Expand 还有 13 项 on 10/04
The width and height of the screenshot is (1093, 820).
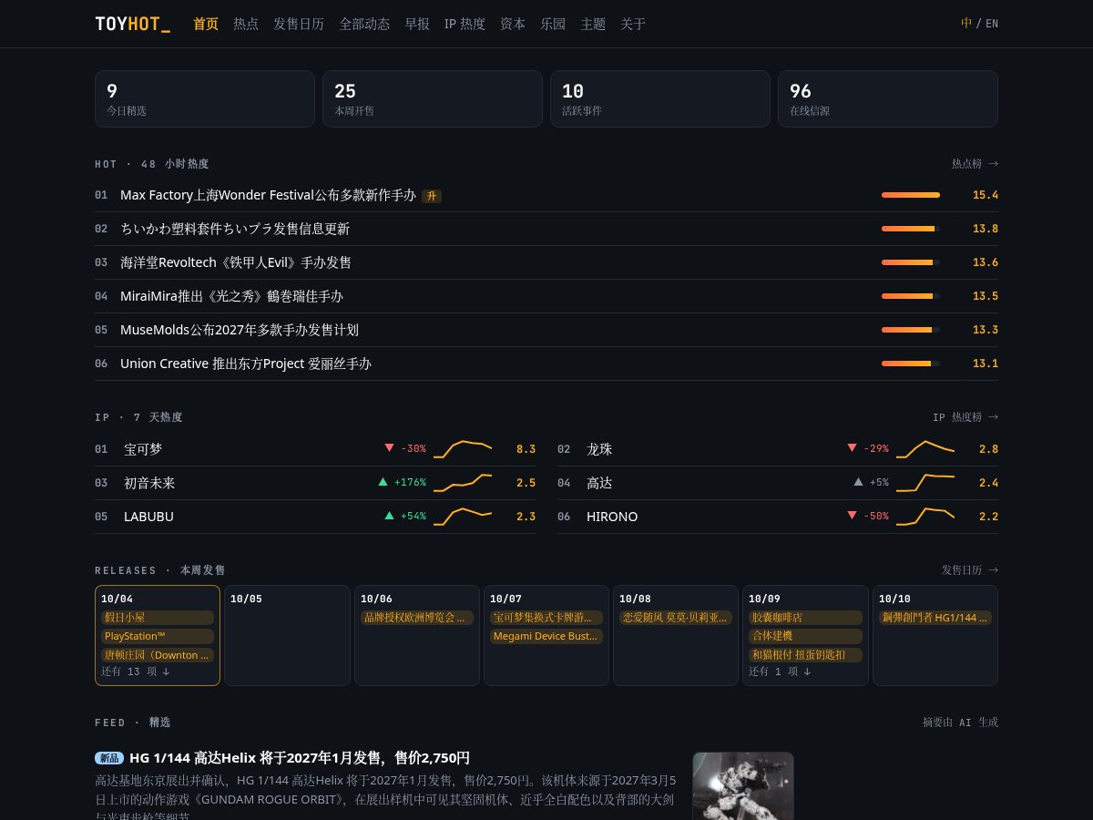click(136, 671)
